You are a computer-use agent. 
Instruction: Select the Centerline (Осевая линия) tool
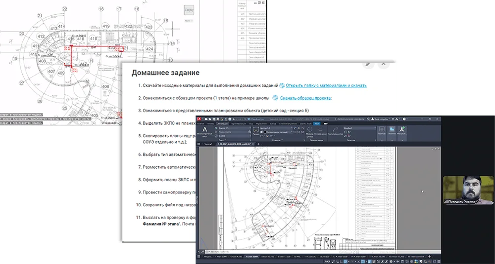pos(320,132)
